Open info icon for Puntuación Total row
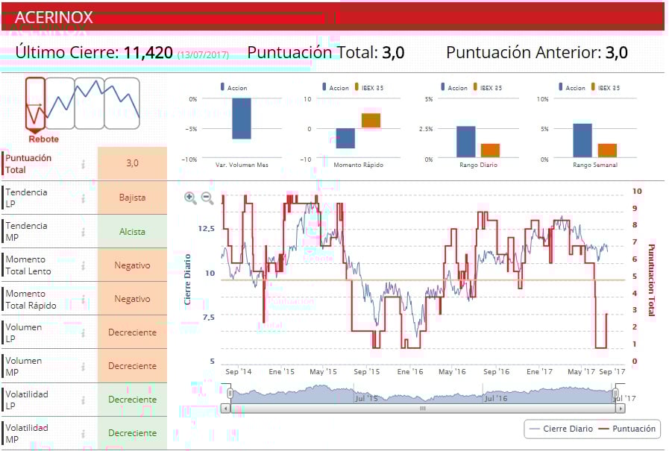This screenshot has height=451, width=669. pyautogui.click(x=84, y=164)
